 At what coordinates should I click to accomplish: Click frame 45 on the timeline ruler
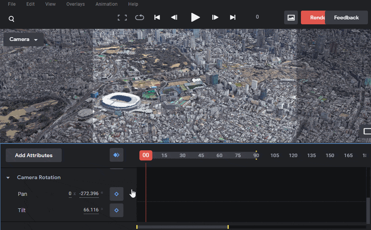tap(201, 155)
